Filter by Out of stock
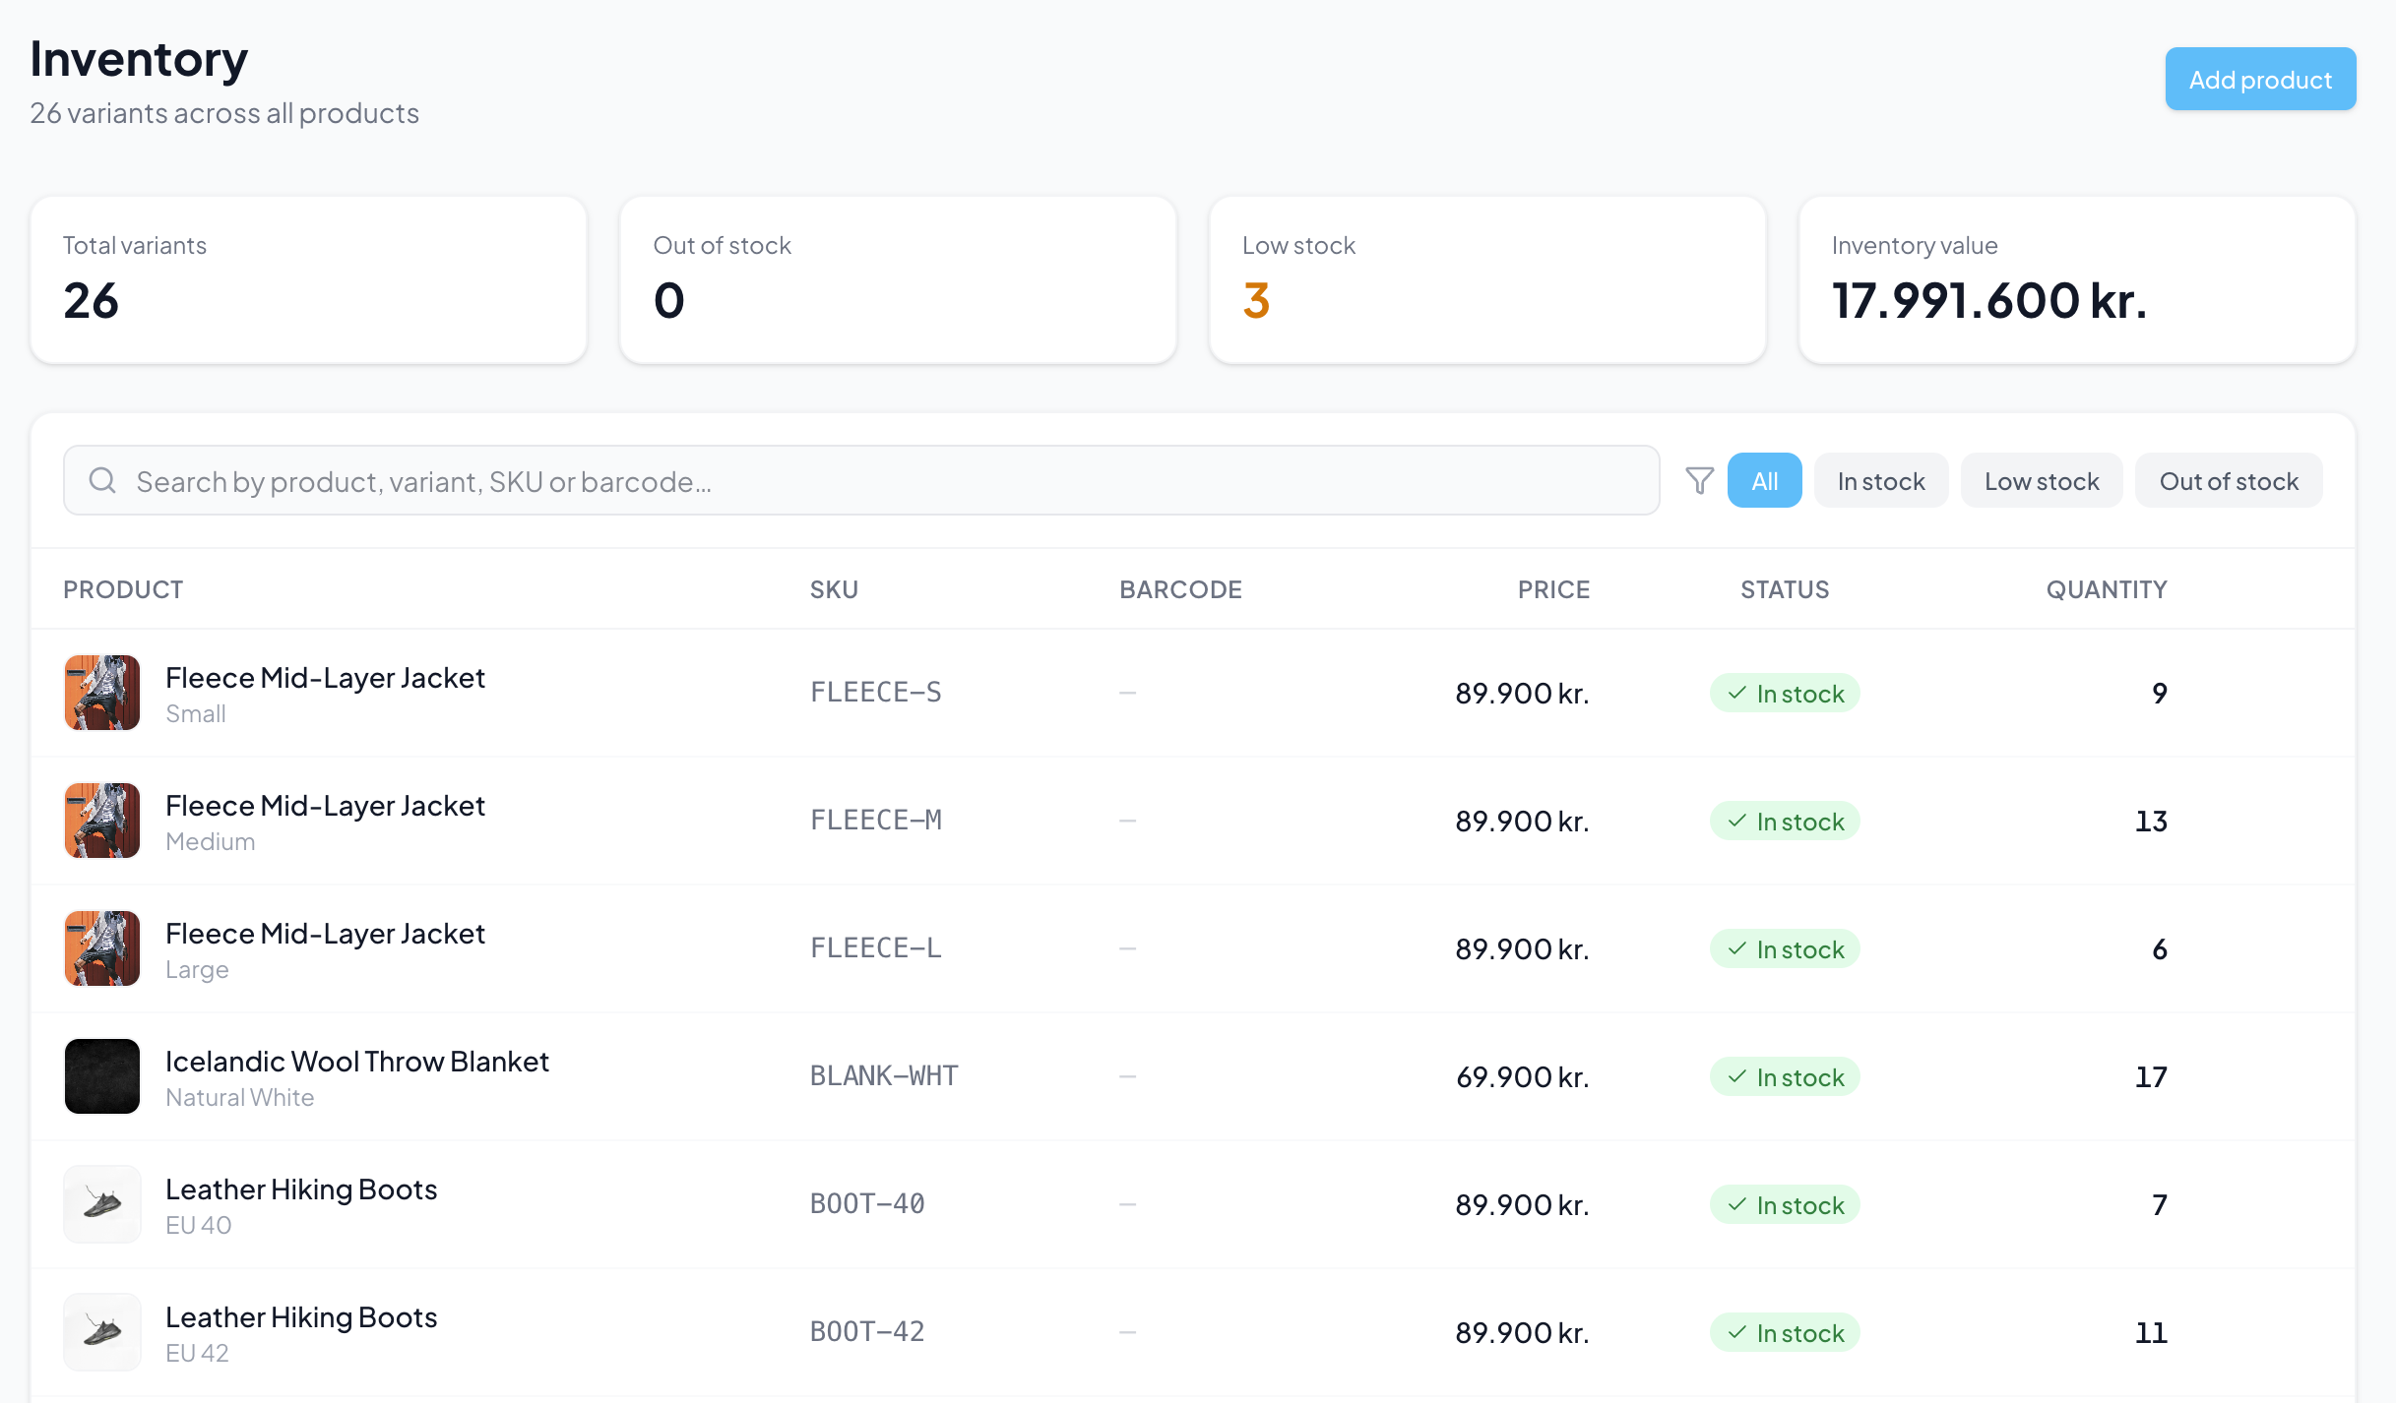Viewport: 2396px width, 1403px height. click(x=2229, y=480)
